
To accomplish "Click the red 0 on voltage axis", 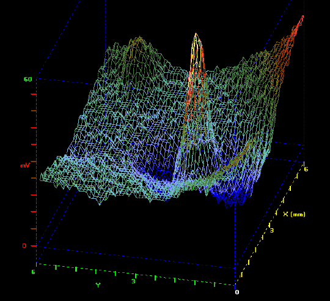I will click(24, 246).
